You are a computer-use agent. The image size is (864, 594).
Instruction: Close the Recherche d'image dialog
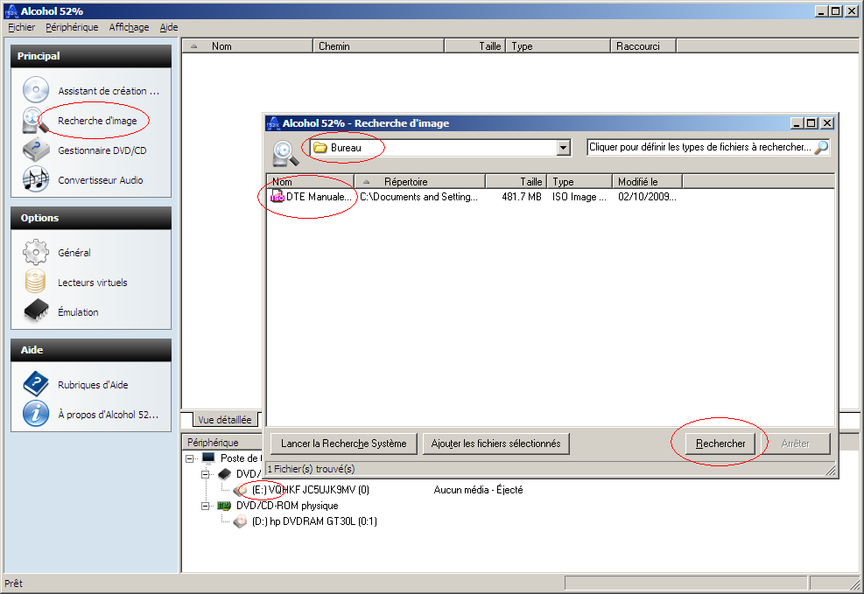pos(826,123)
